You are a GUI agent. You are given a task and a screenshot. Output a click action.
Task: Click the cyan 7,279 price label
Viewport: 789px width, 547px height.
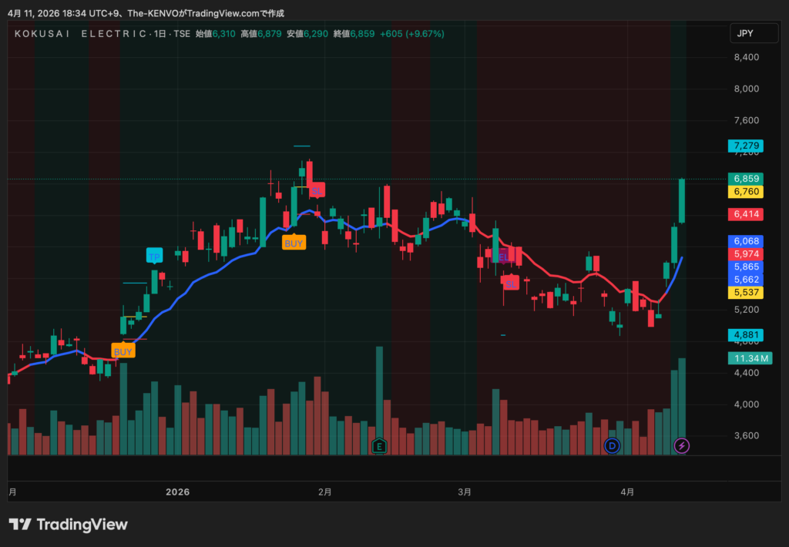tap(747, 146)
